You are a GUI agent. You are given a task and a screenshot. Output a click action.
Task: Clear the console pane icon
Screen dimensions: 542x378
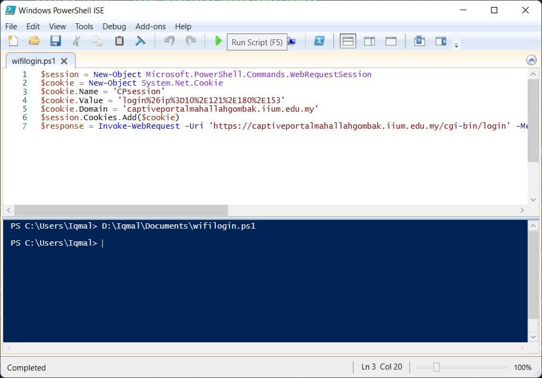tap(140, 41)
